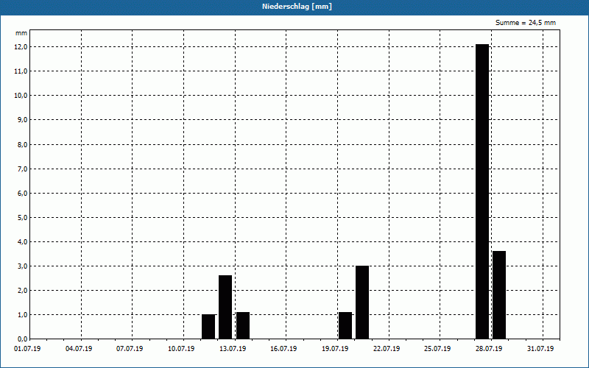Viewport: 589px width, 368px height.
Task: Select the 6,0 y-axis value label
Action: (21, 193)
